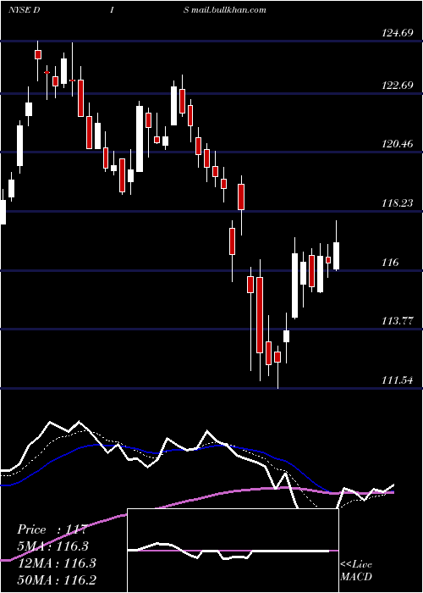Click the Live MACD label

pos(356,570)
